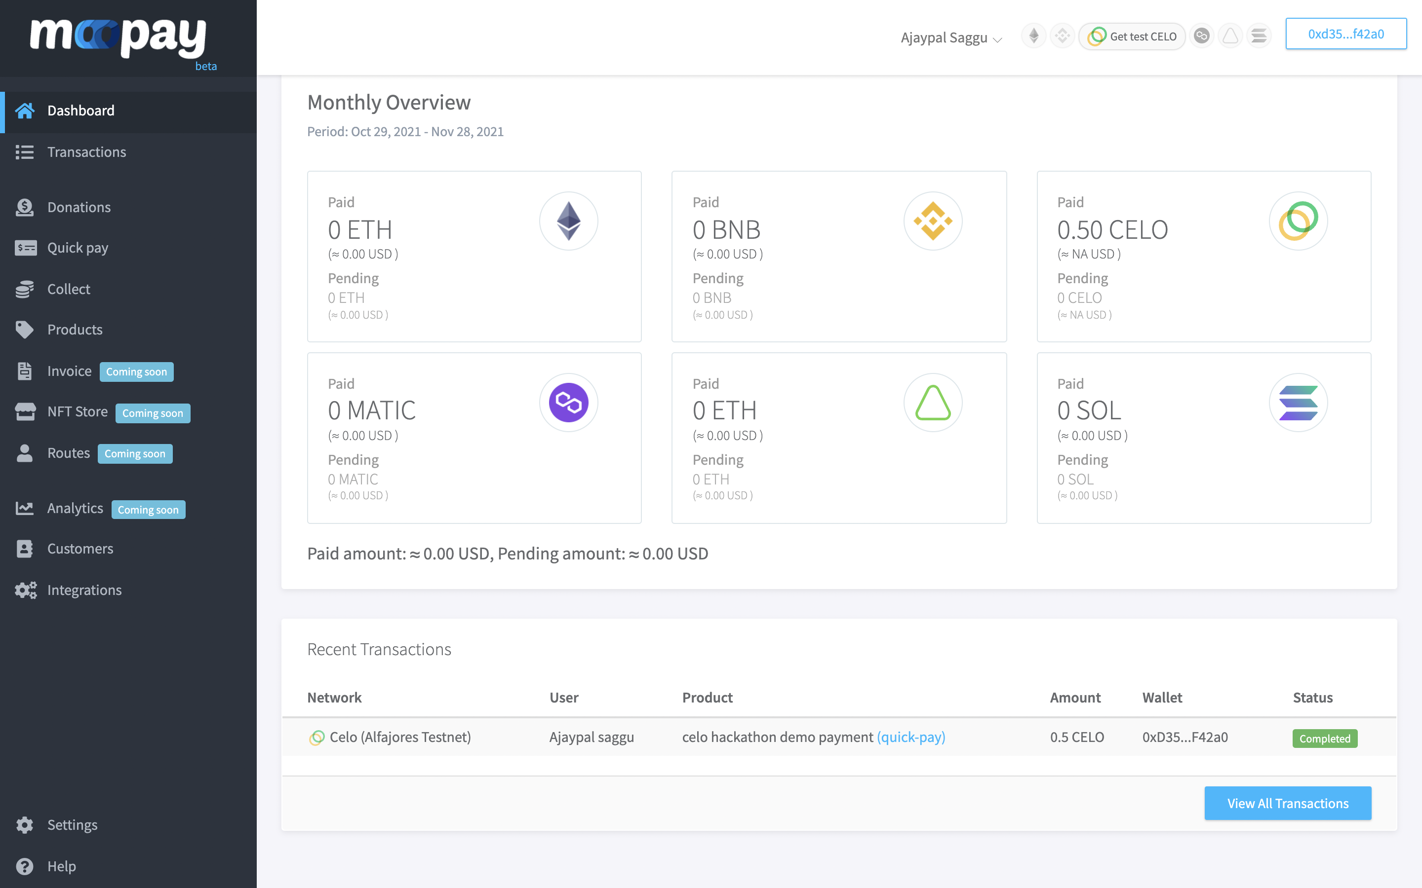Viewport: 1422px width, 888px height.
Task: Follow the (quick-pay) link
Action: [911, 737]
